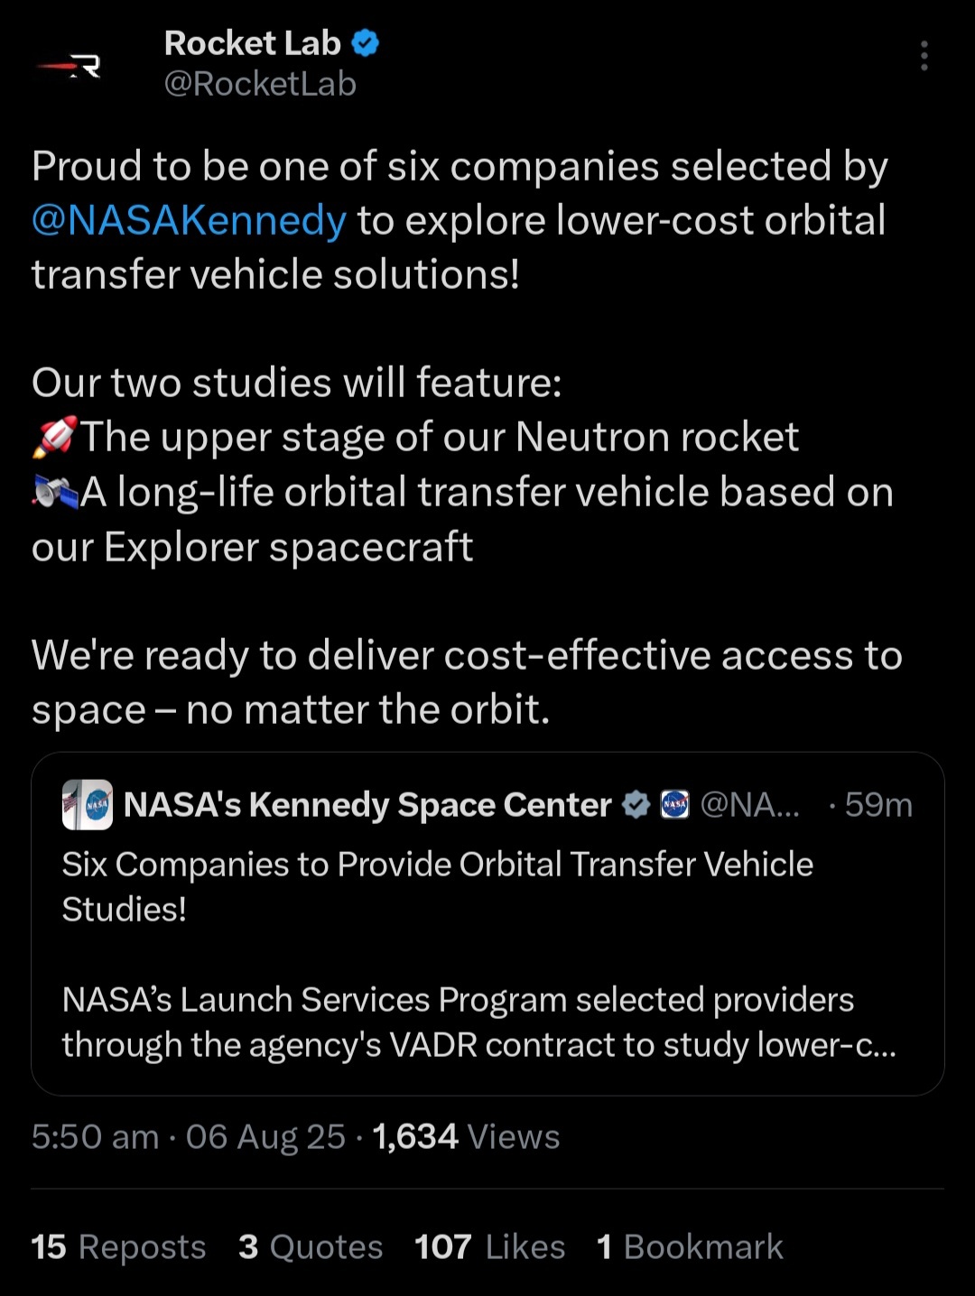Open the @NASAKennedy mention link

click(189, 220)
